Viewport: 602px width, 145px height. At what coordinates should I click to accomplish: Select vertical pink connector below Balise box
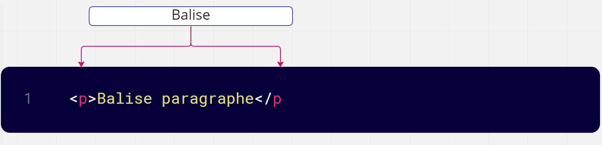(191, 35)
